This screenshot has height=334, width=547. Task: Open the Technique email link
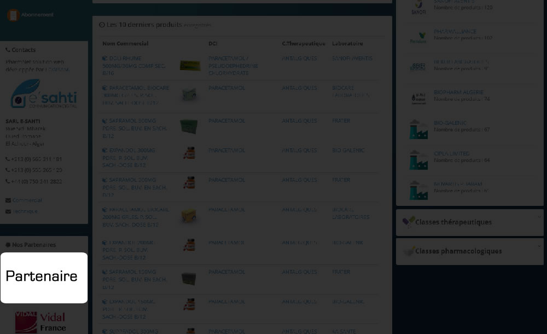(25, 211)
